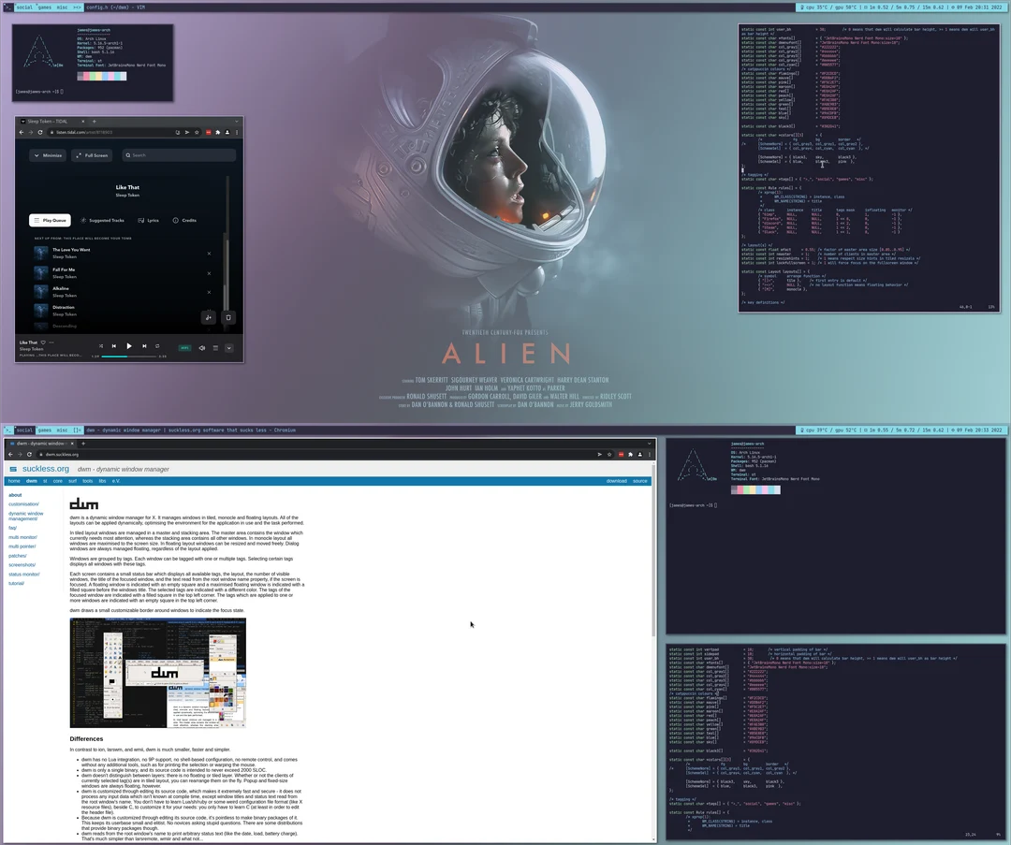Select the shuffle icon in Tidal playback controls
The image size is (1011, 845).
coord(101,346)
